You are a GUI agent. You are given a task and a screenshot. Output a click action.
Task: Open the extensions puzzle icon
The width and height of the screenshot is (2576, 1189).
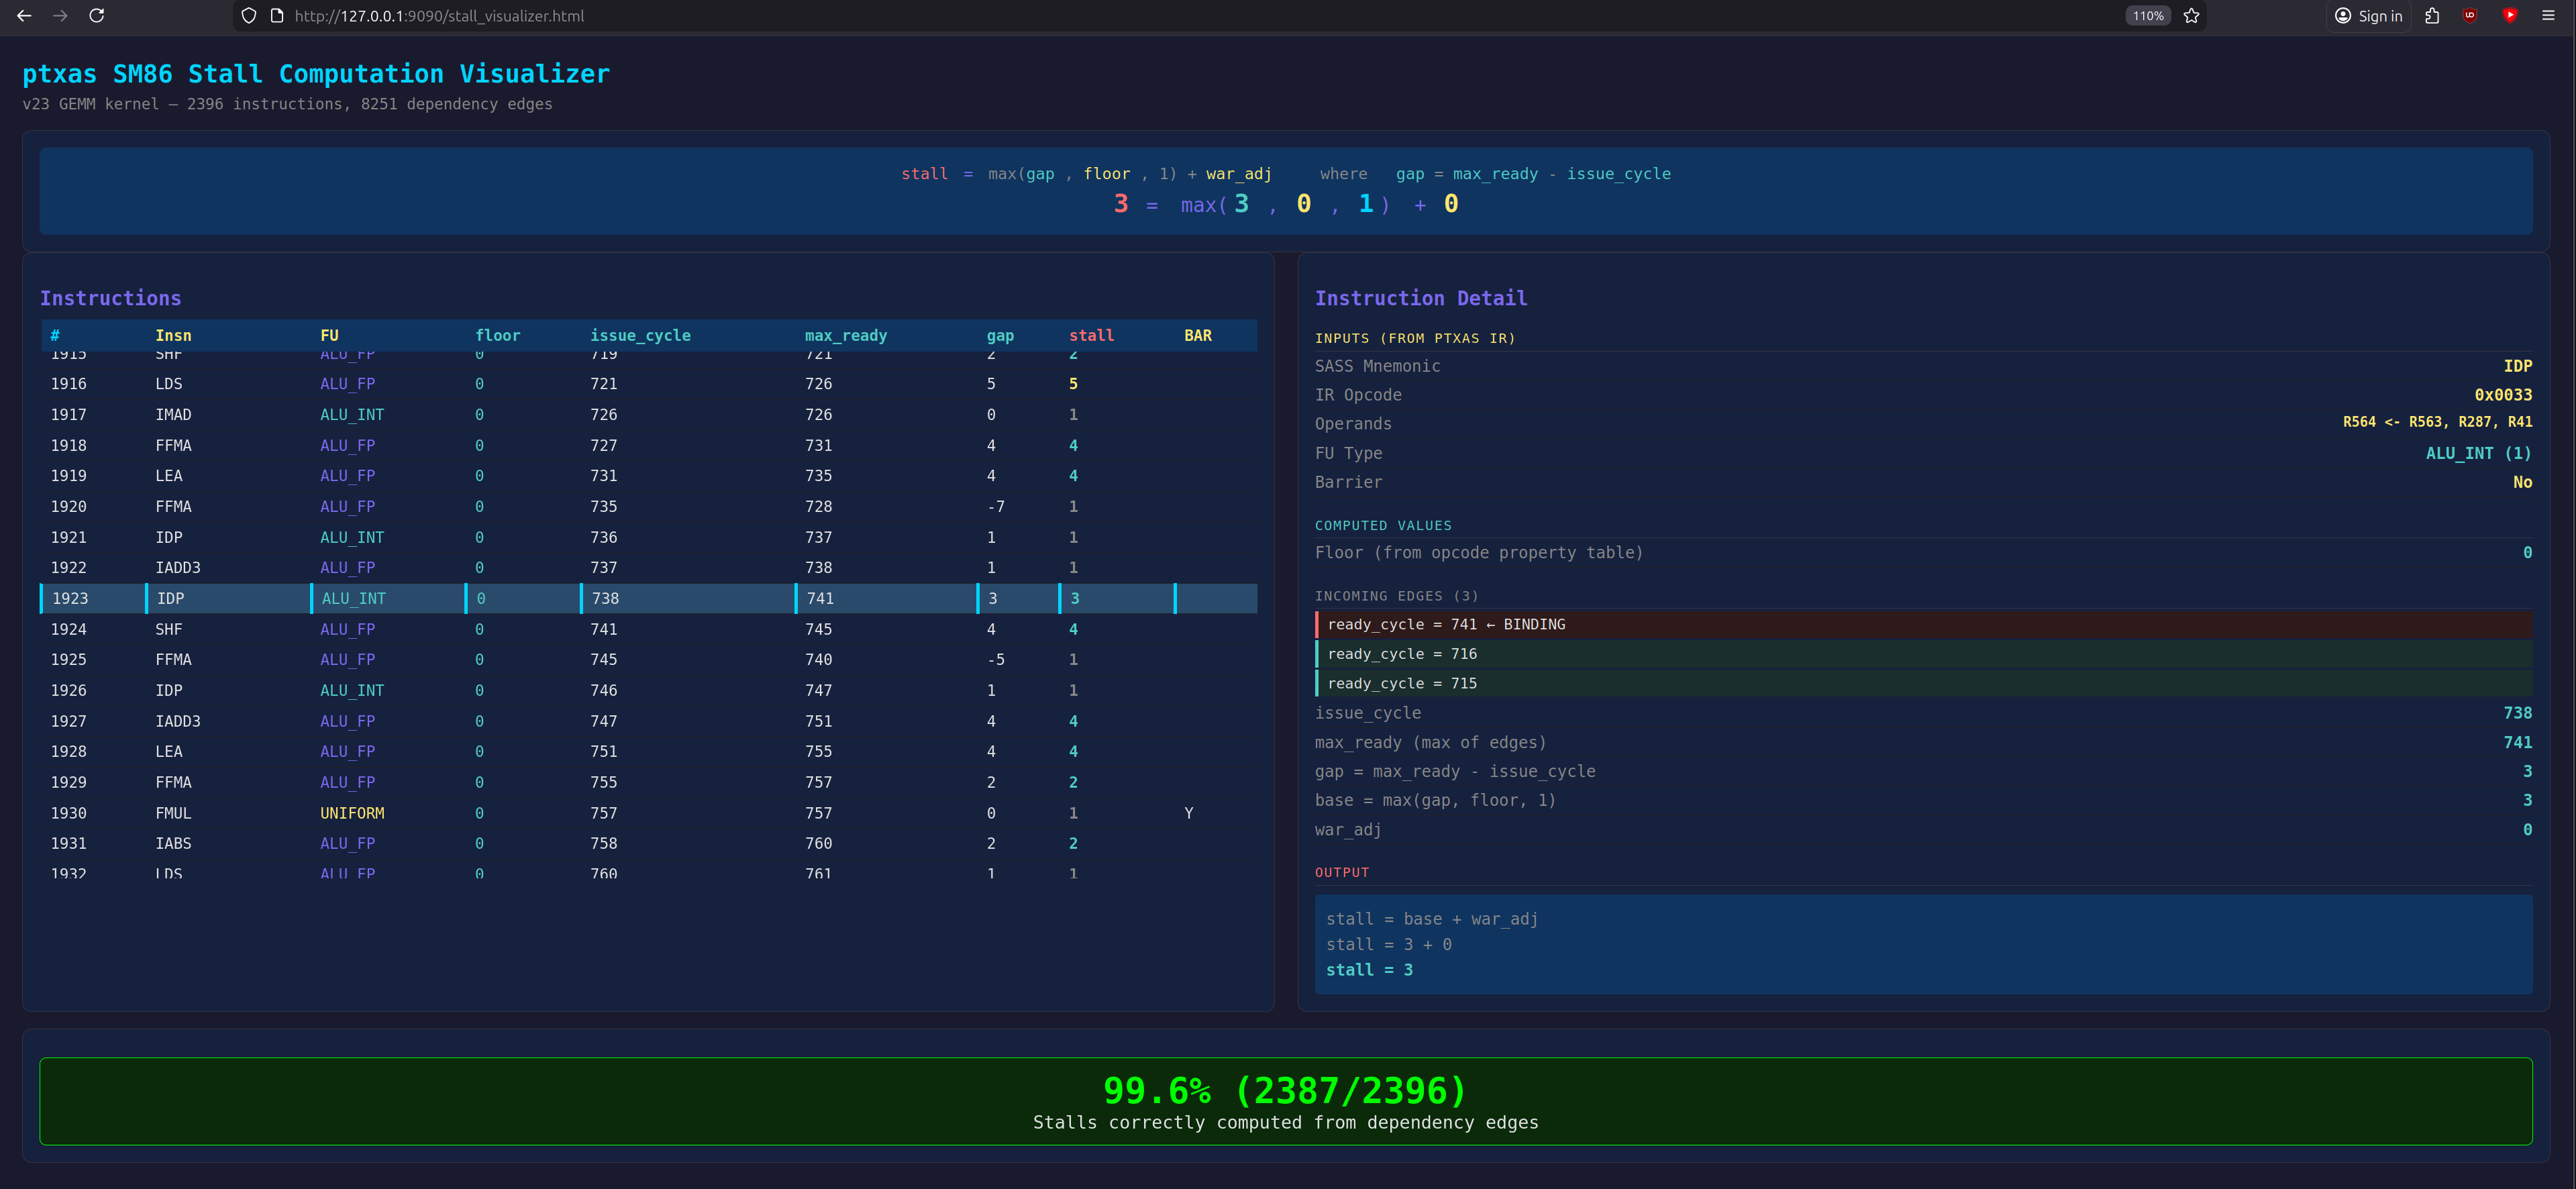(2432, 16)
